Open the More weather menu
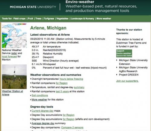This screenshot has height=131, width=151. click(x=104, y=19)
